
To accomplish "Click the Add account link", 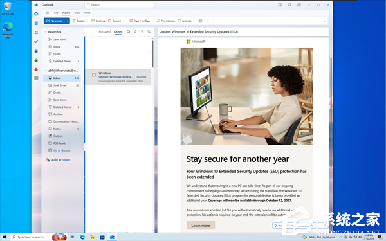I will point(61,160).
